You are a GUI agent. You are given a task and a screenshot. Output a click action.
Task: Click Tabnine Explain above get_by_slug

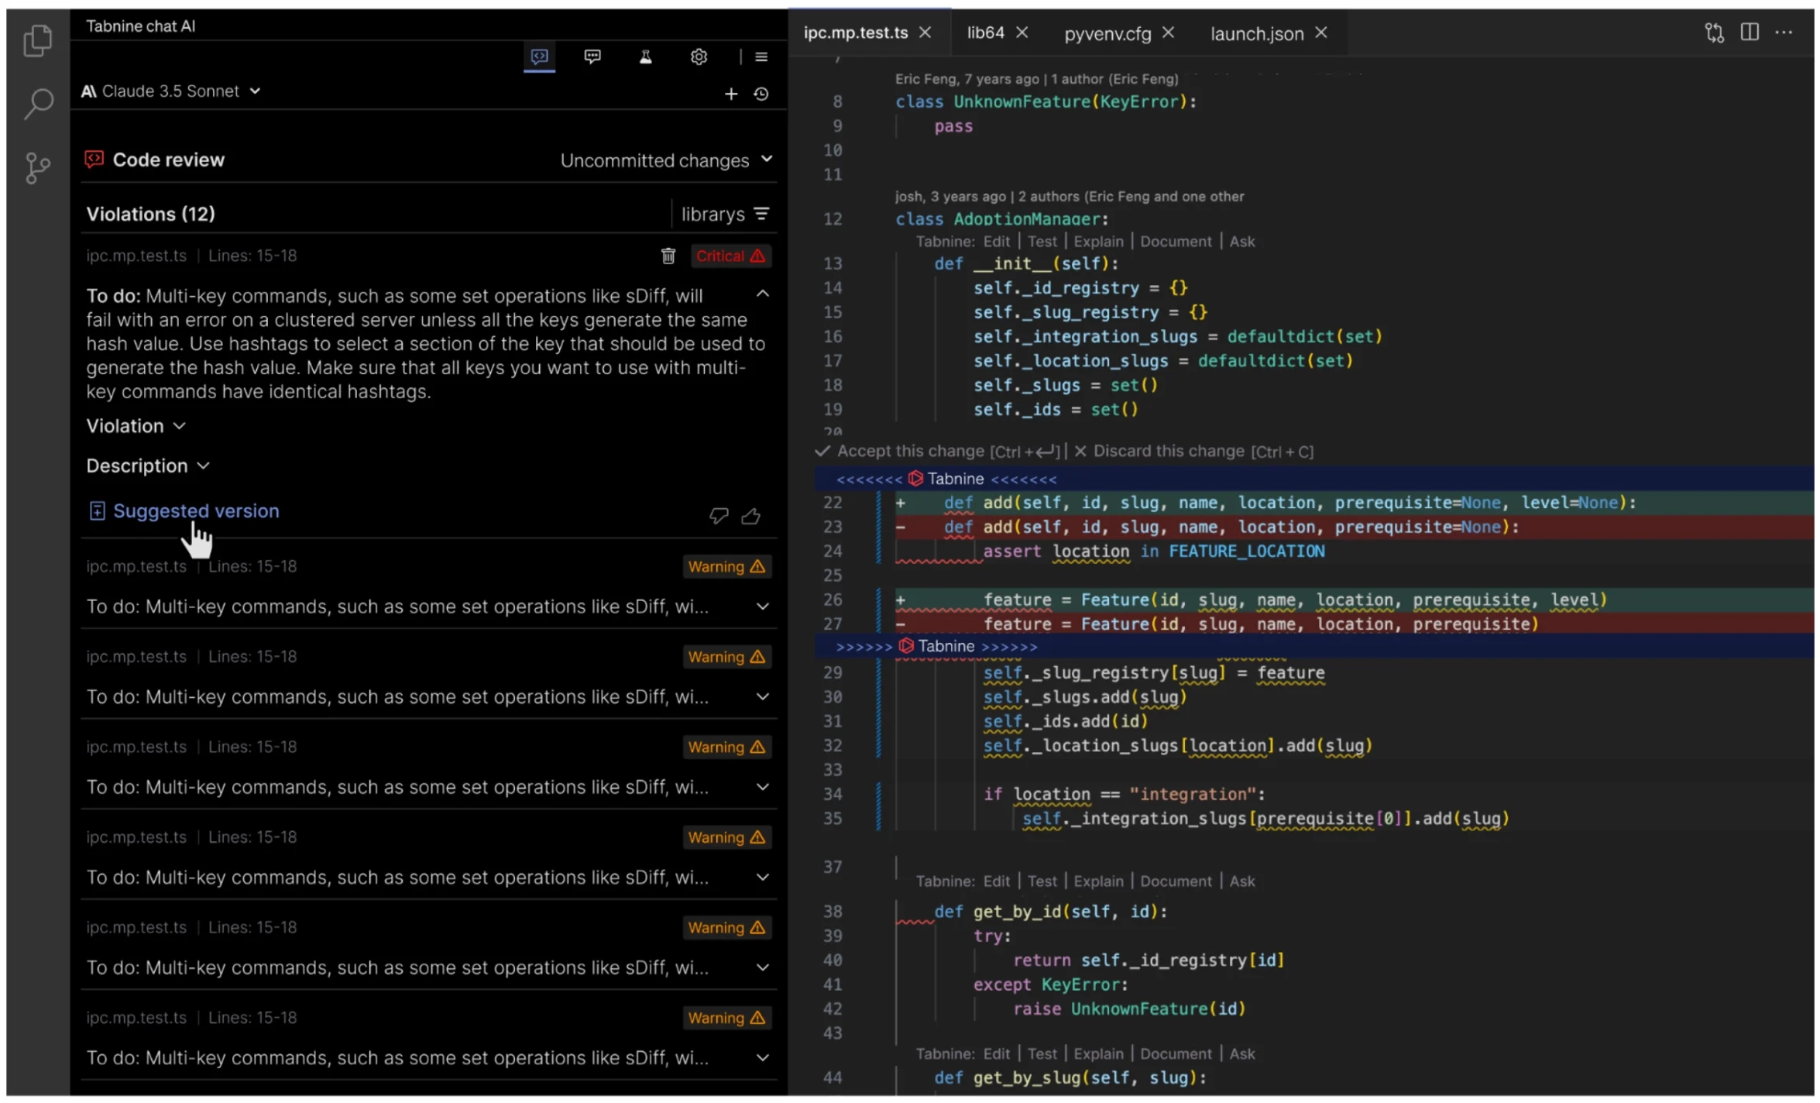pos(1098,1054)
